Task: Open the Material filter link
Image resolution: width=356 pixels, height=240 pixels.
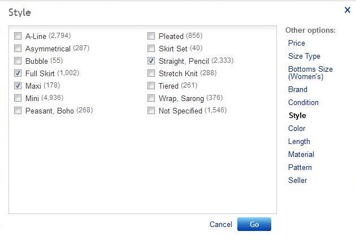Action: tap(301, 155)
